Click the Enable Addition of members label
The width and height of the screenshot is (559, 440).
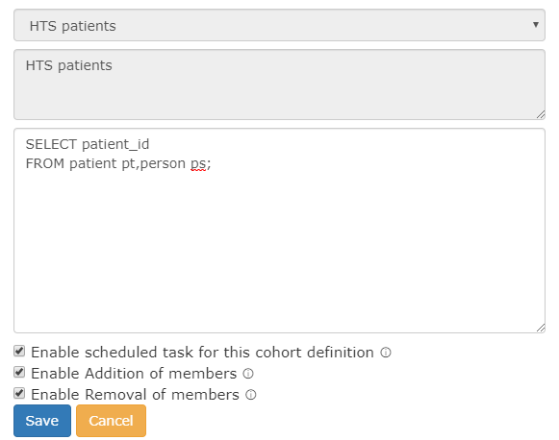[x=134, y=374]
